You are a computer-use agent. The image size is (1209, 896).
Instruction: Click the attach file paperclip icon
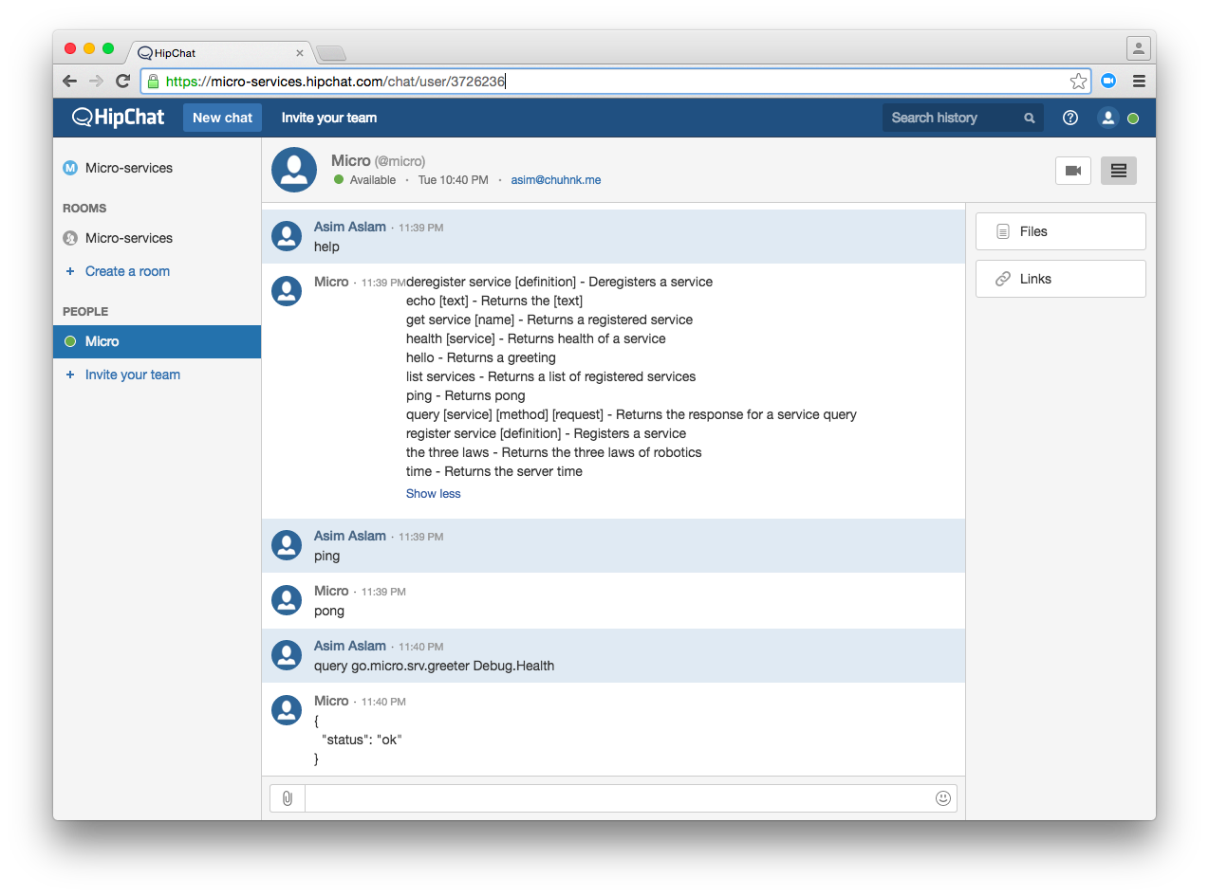(x=288, y=798)
